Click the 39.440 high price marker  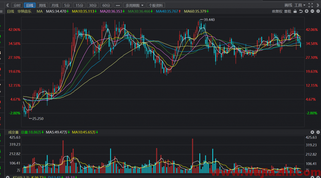tap(208, 20)
